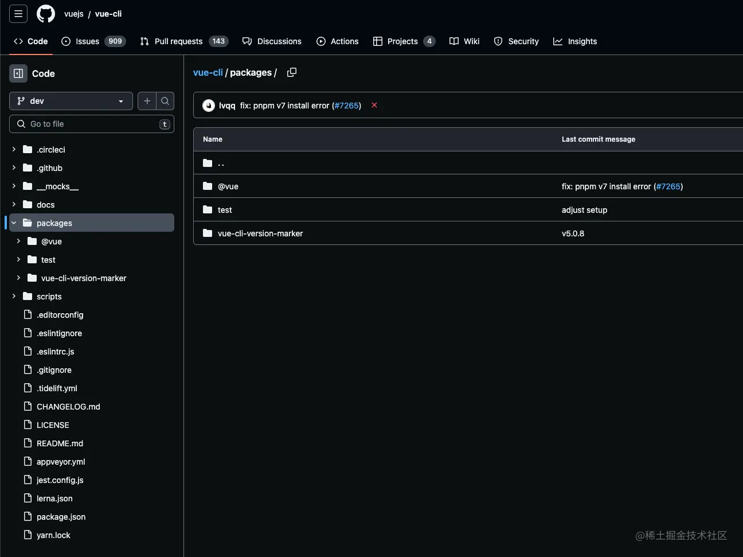743x557 pixels.
Task: Expand the @vue subfolder chevron
Action: click(x=18, y=241)
